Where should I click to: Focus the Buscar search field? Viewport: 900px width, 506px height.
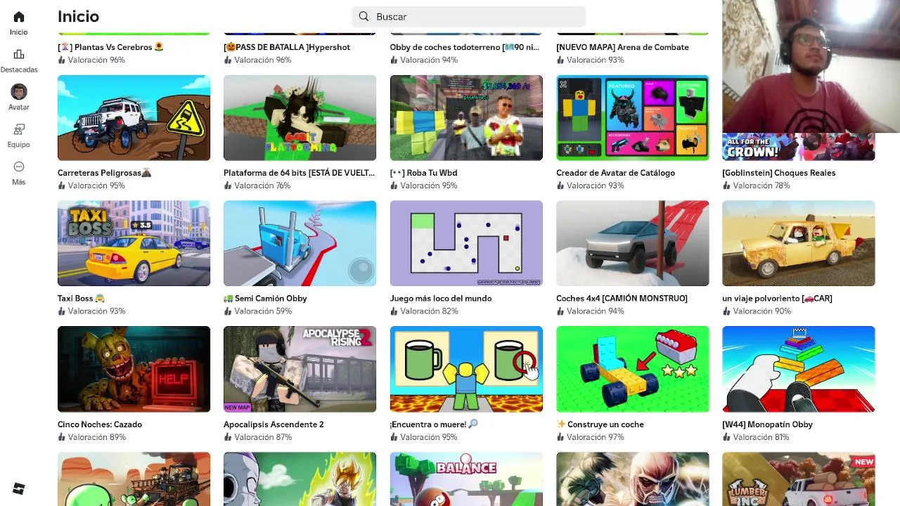[x=468, y=16]
